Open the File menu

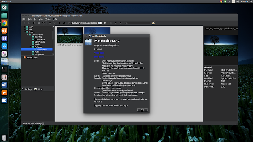(24, 19)
